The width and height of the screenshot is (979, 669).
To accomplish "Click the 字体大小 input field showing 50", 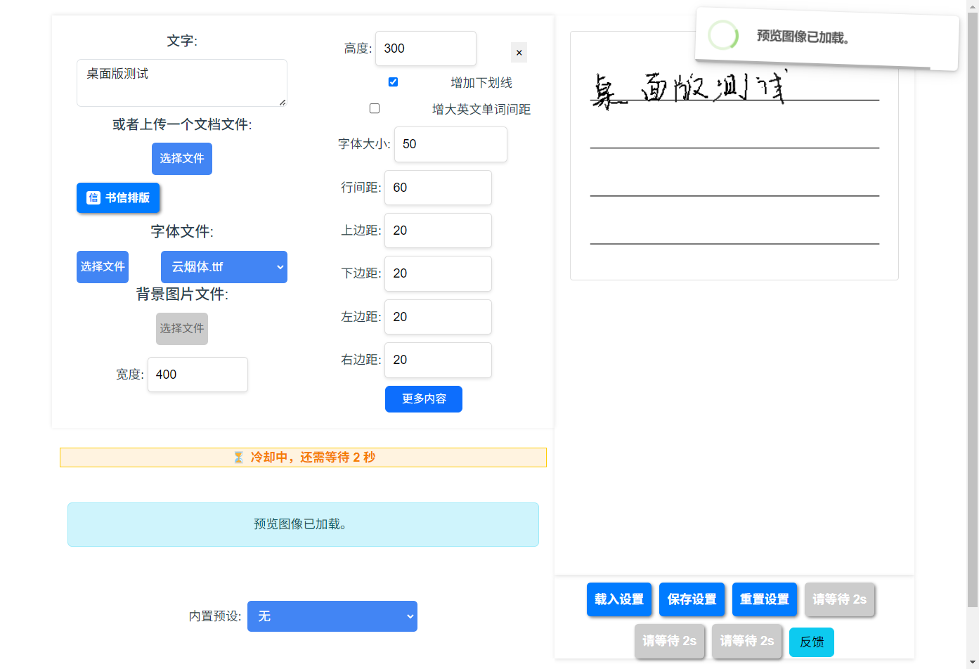I will click(x=450, y=144).
